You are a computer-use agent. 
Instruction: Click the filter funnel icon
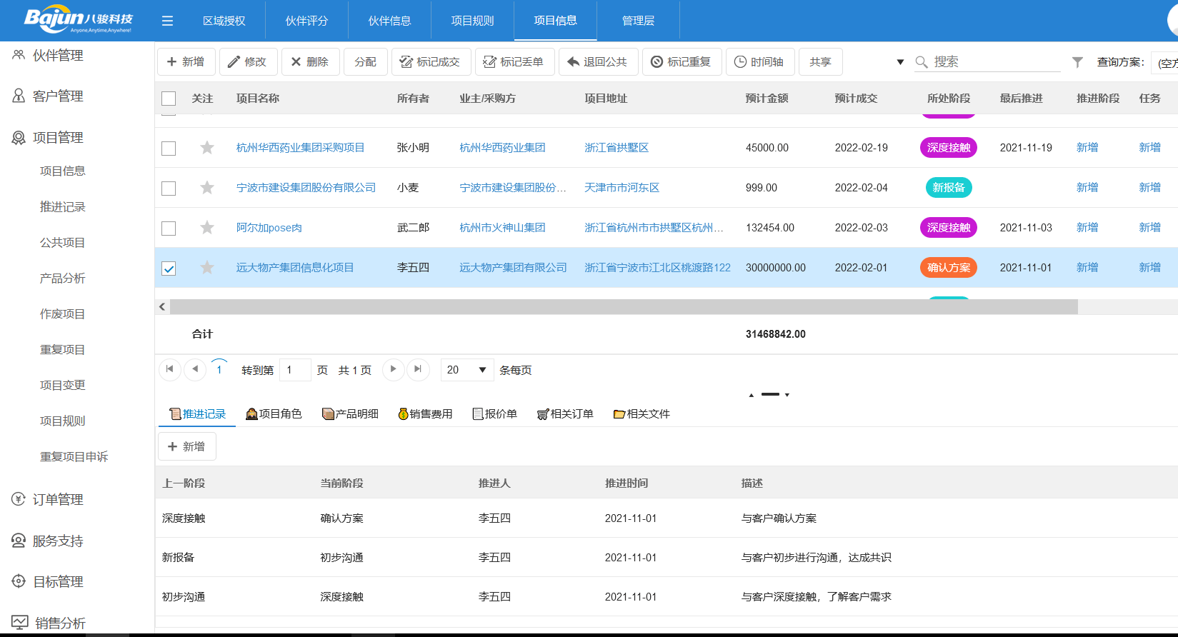tap(1077, 62)
